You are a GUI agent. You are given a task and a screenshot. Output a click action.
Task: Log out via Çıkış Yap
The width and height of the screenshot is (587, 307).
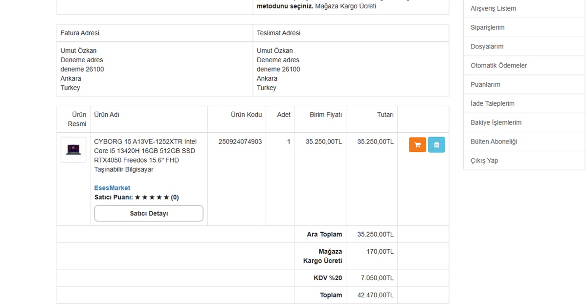(x=484, y=161)
